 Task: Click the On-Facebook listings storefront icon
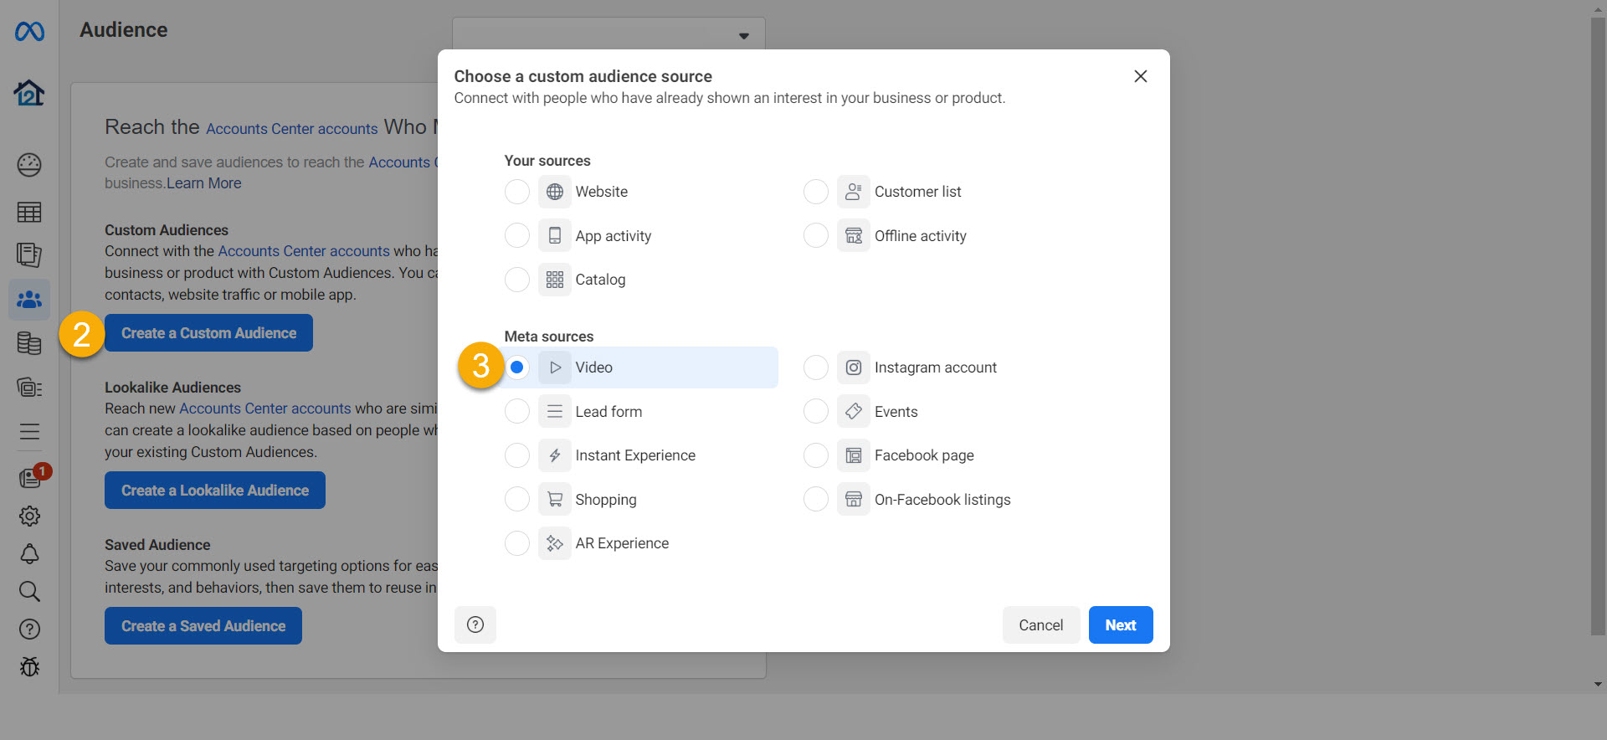854,500
